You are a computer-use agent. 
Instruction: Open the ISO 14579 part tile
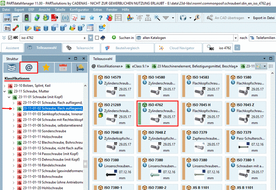point(113,86)
